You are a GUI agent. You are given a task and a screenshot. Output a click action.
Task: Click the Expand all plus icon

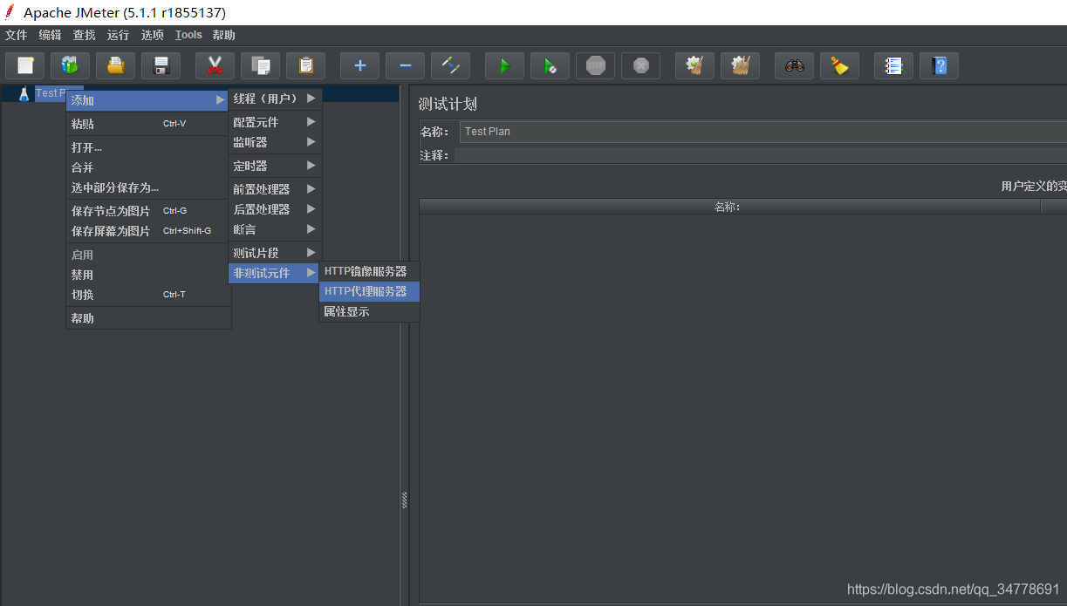[x=359, y=65]
